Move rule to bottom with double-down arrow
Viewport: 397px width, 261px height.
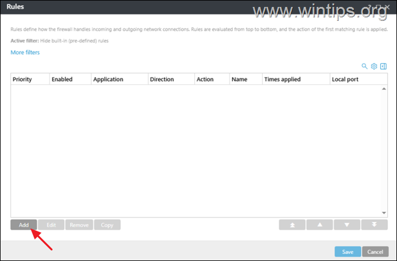374,224
